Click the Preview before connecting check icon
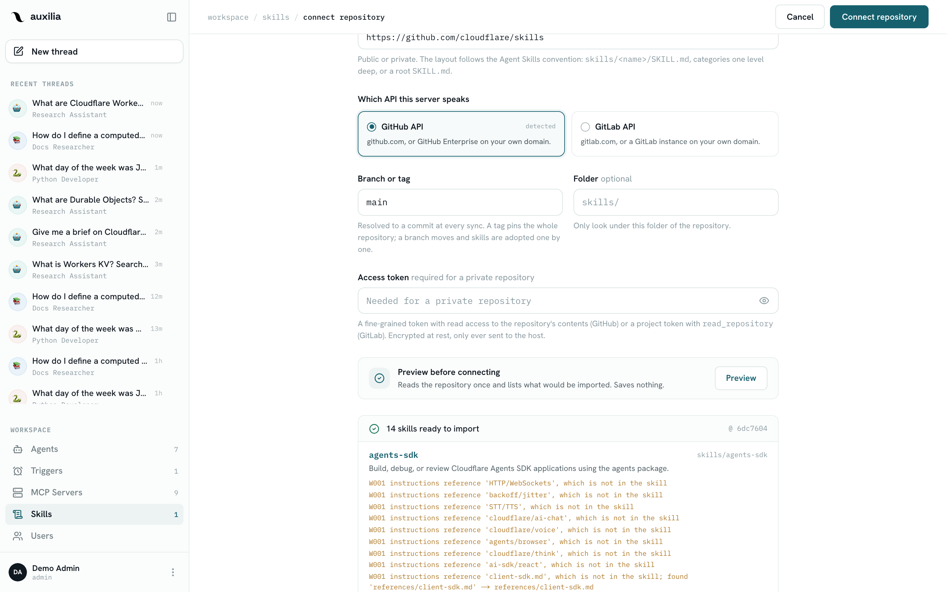 pos(379,378)
